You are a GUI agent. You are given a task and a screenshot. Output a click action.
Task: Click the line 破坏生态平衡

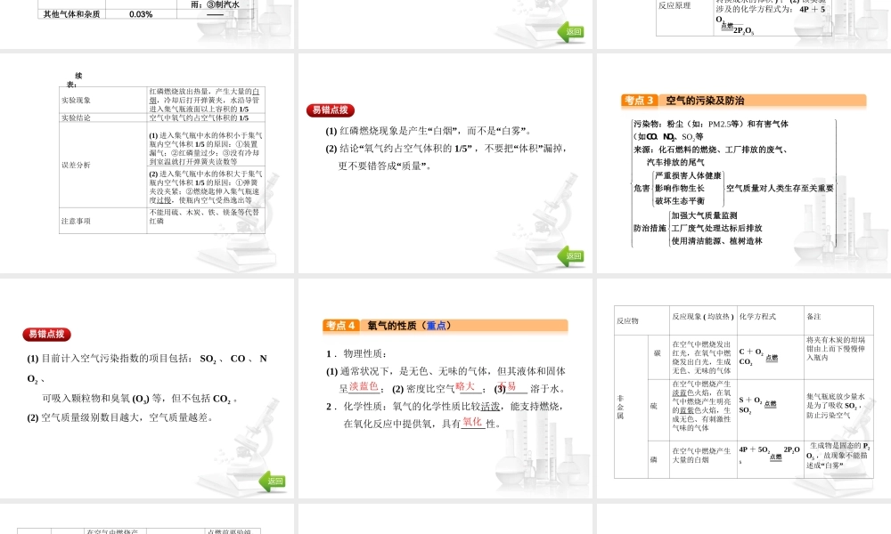click(680, 201)
